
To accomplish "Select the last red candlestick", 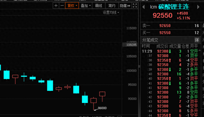I will (x=102, y=97).
